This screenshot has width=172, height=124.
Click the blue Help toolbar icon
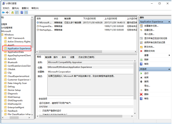click(x=22, y=13)
